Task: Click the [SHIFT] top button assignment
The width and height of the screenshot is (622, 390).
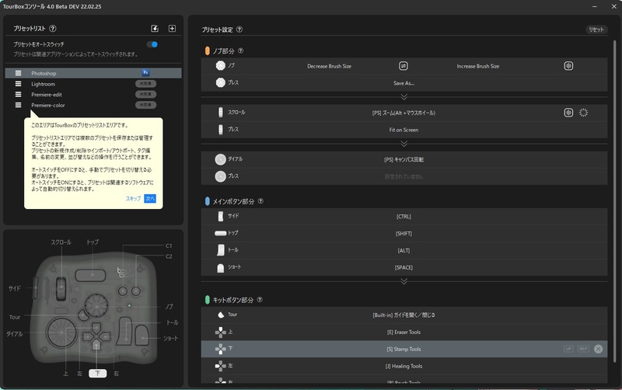Action: [404, 233]
